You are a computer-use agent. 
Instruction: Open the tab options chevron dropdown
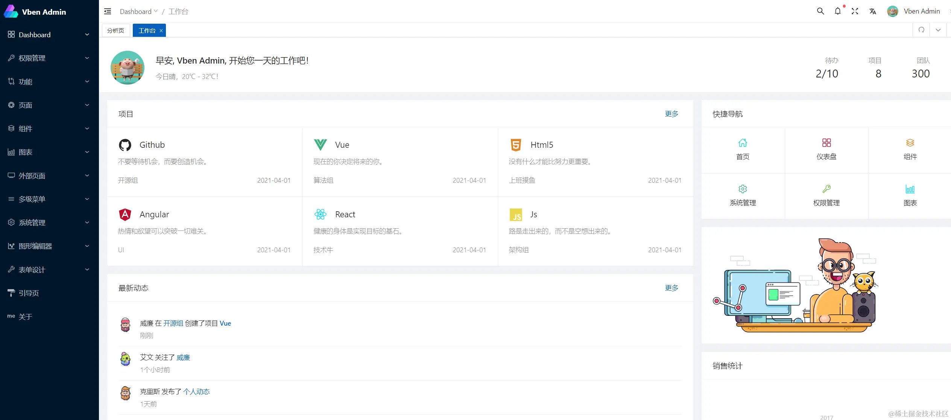(x=938, y=30)
